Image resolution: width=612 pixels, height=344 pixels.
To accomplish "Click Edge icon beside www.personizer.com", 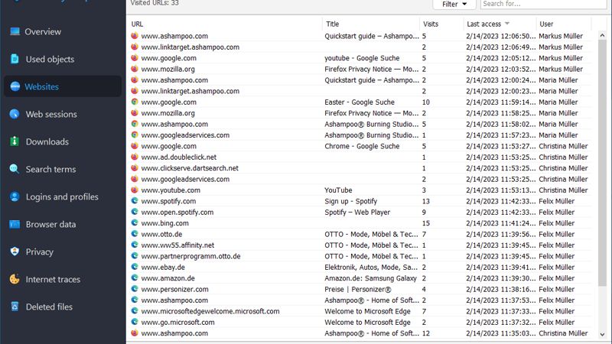I will point(135,289).
